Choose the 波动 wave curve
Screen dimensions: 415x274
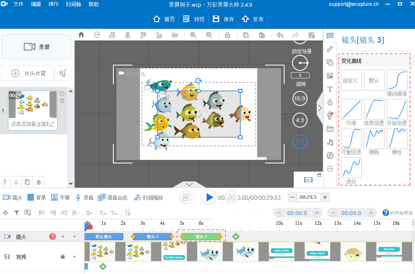[x=351, y=168]
